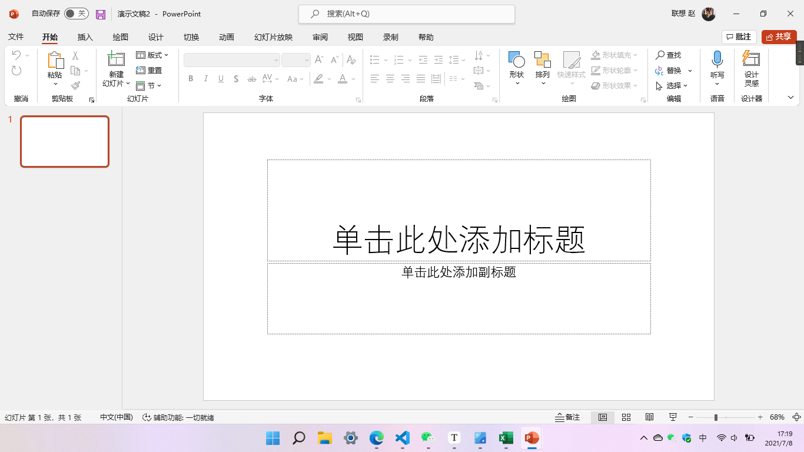Open the 形状 shapes gallery
This screenshot has height=452, width=804.
pyautogui.click(x=516, y=69)
